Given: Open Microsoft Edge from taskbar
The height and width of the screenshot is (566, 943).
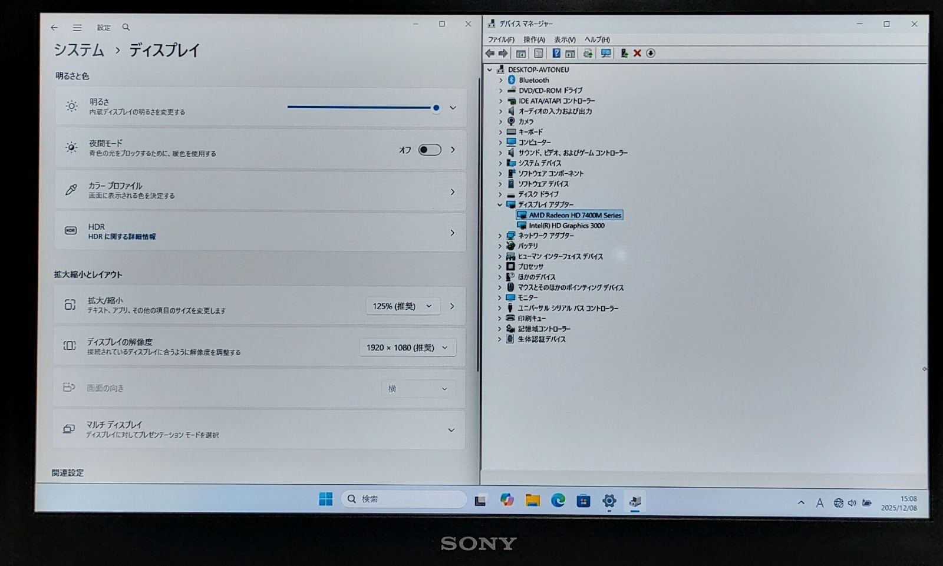Looking at the screenshot, I should click(x=557, y=499).
